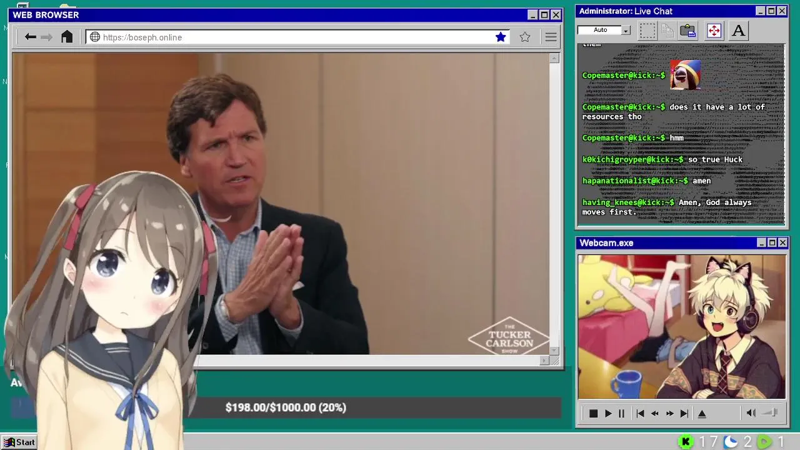Click the red four-arrow move icon
800x450 pixels.
point(714,31)
